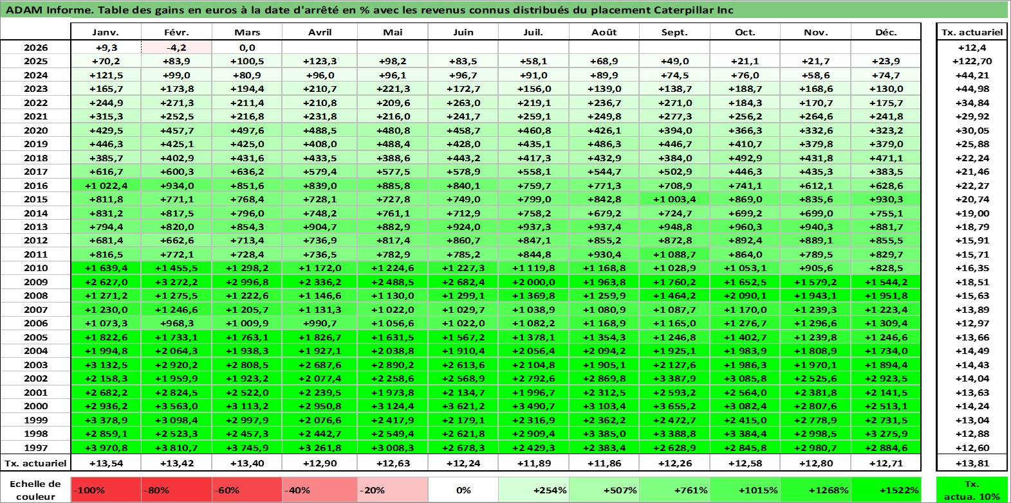Click the 'Sept.' column header
The image size is (1011, 503).
coord(674,32)
